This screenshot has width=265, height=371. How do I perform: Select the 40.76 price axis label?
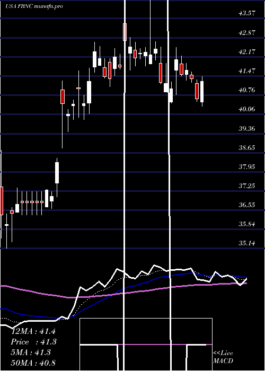pyautogui.click(x=247, y=90)
